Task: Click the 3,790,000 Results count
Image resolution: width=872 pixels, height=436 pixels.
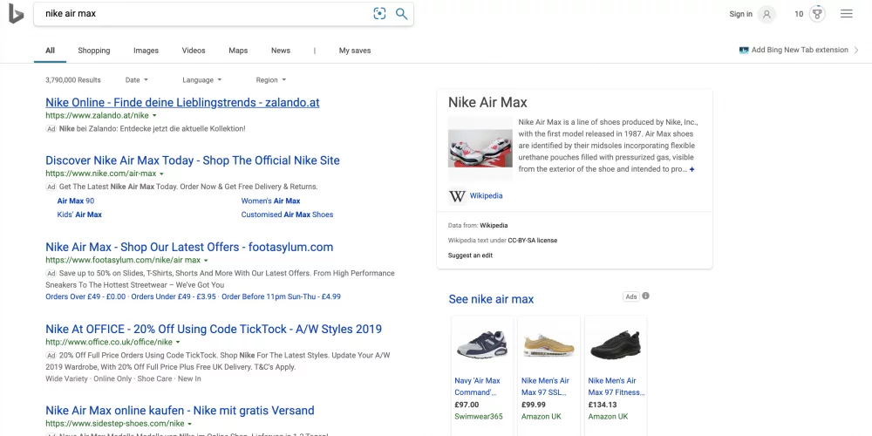Action: 73,80
